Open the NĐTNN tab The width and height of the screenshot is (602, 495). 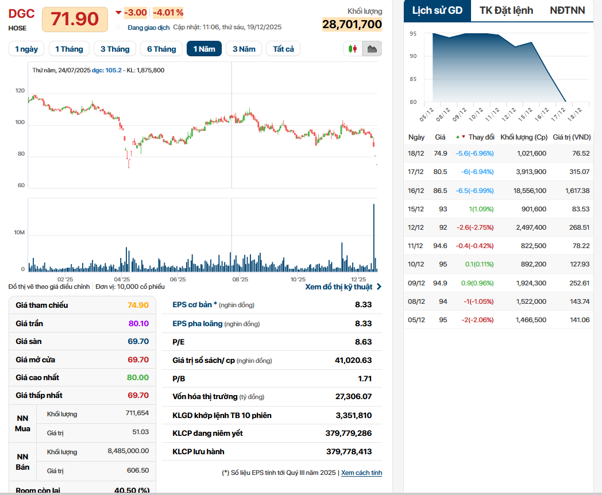coord(568,11)
